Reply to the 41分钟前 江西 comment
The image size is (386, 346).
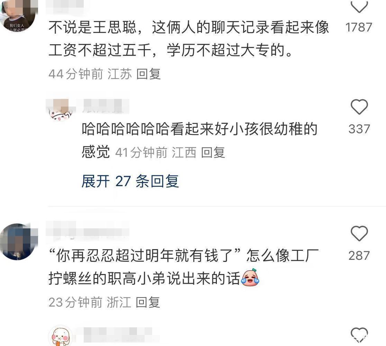coord(213,153)
